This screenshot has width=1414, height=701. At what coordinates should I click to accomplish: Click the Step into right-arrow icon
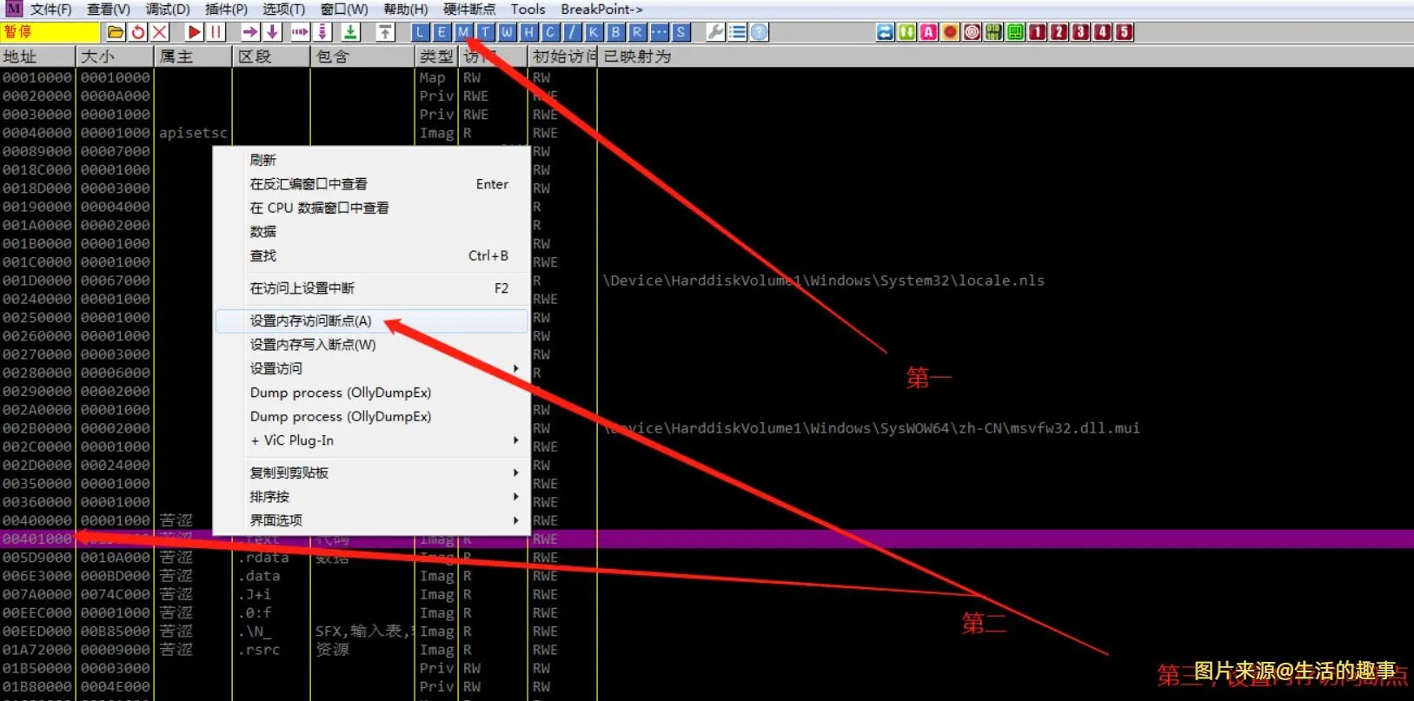250,32
